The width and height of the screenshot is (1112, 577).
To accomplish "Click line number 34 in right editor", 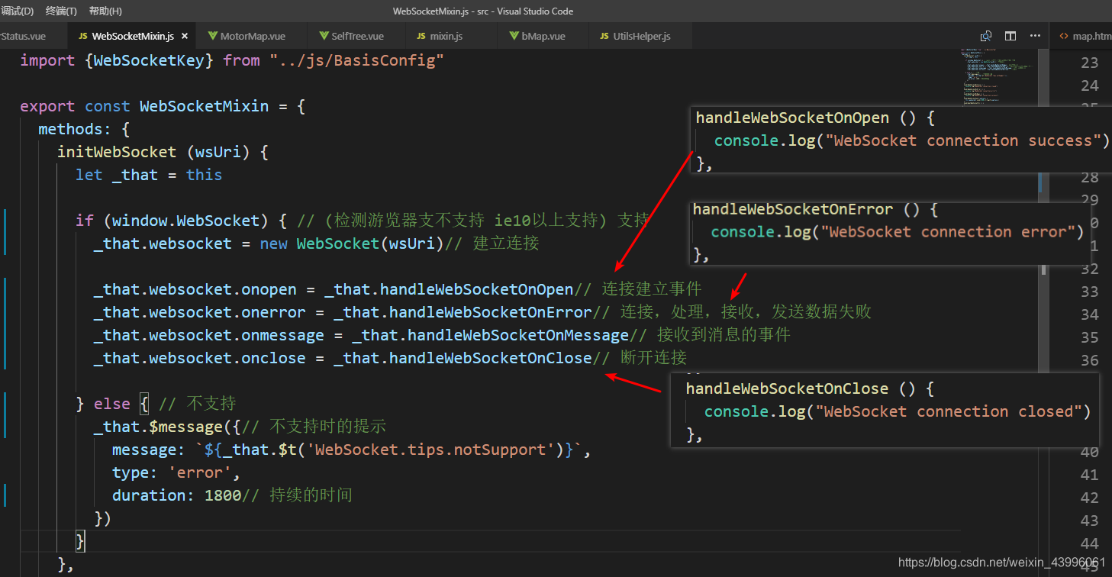I will pyautogui.click(x=1090, y=314).
